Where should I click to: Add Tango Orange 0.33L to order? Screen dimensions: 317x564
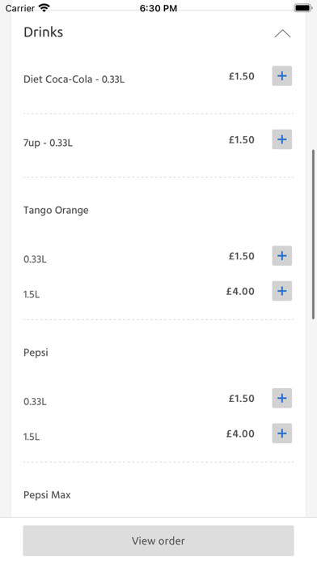(281, 256)
